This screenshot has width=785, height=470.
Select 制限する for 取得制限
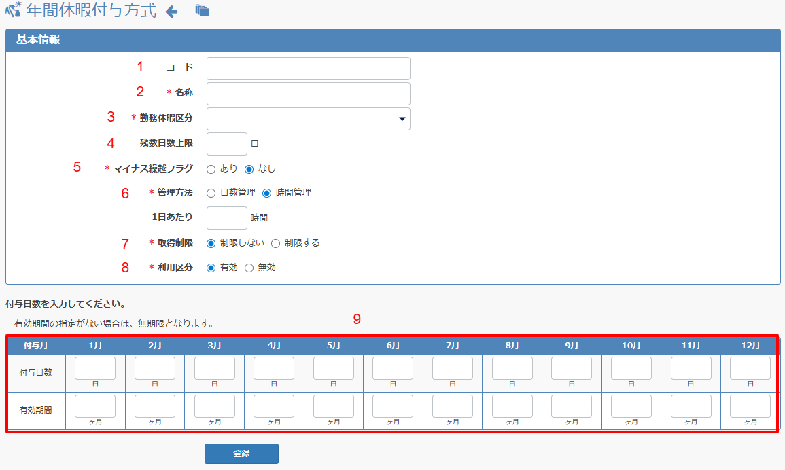tap(275, 243)
